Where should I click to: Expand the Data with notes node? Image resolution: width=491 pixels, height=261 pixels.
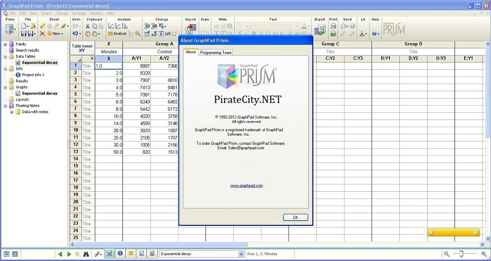[x=12, y=112]
